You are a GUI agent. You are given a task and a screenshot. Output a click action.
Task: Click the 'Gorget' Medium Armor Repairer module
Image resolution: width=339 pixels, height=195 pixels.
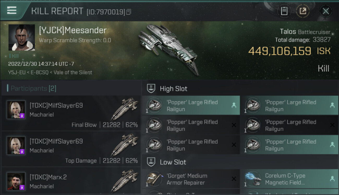(191, 179)
